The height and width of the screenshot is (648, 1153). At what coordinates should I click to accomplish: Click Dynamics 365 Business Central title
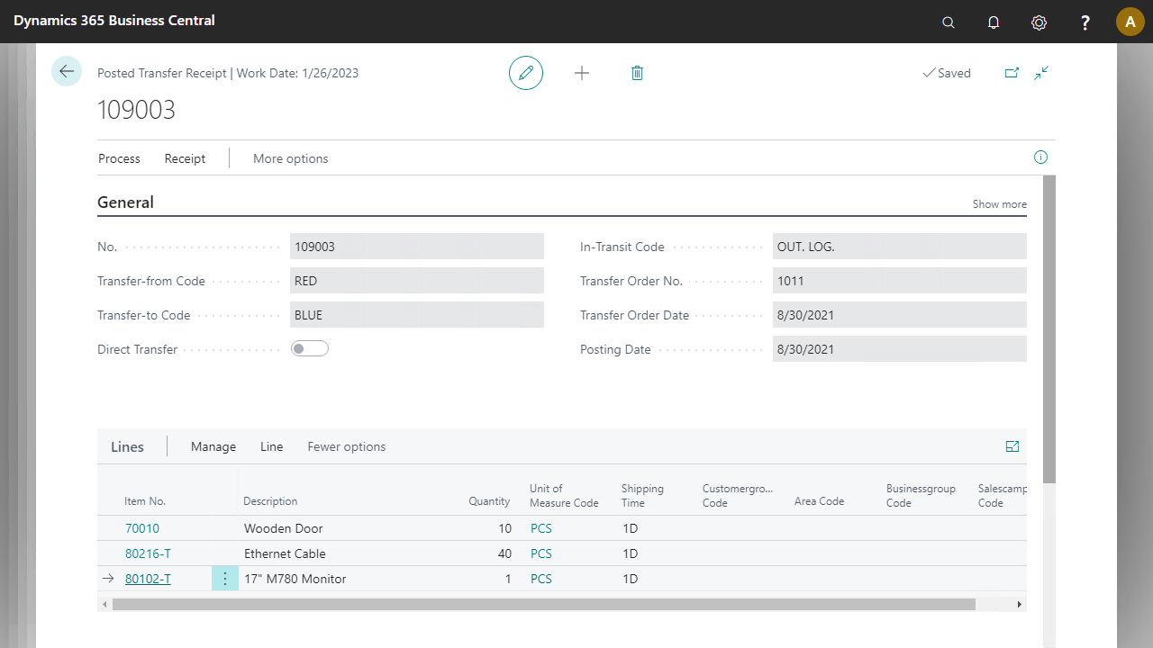coord(114,20)
